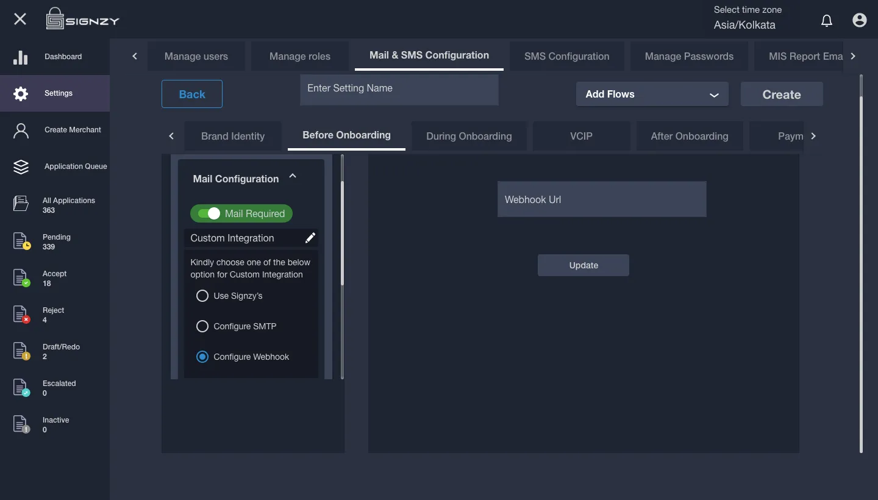Switch to the After Onboarding tab
Viewport: 878px width, 500px height.
690,136
